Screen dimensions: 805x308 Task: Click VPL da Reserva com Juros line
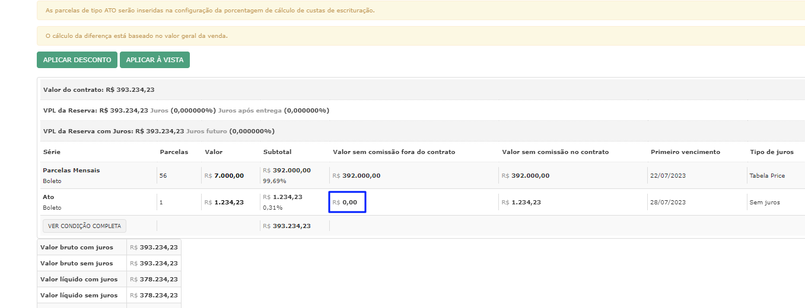[159, 131]
